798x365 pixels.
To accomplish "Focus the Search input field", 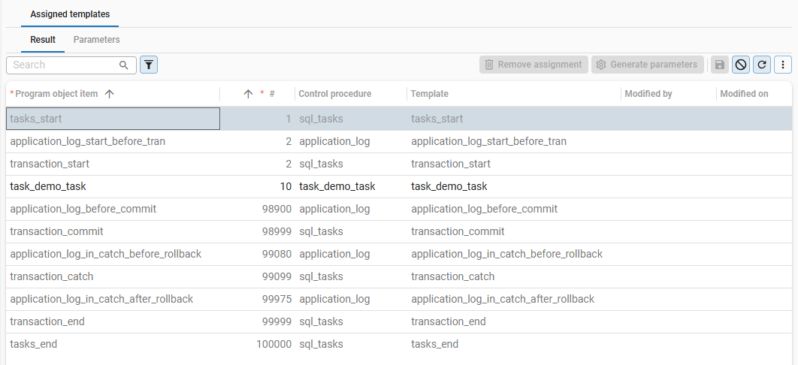I will [x=71, y=65].
